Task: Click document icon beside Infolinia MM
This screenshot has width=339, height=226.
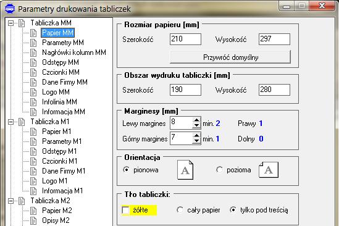Action: click(33, 102)
